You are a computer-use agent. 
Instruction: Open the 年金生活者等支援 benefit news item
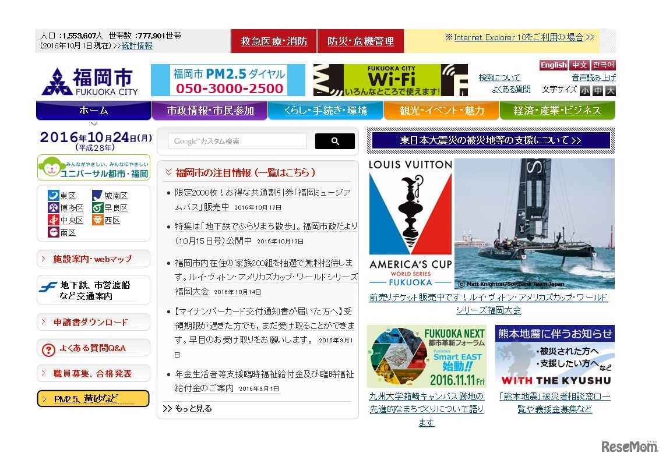coord(264,381)
